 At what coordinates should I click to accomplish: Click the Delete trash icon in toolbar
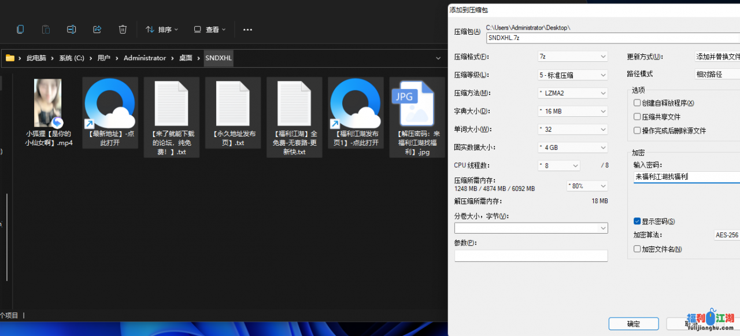123,29
